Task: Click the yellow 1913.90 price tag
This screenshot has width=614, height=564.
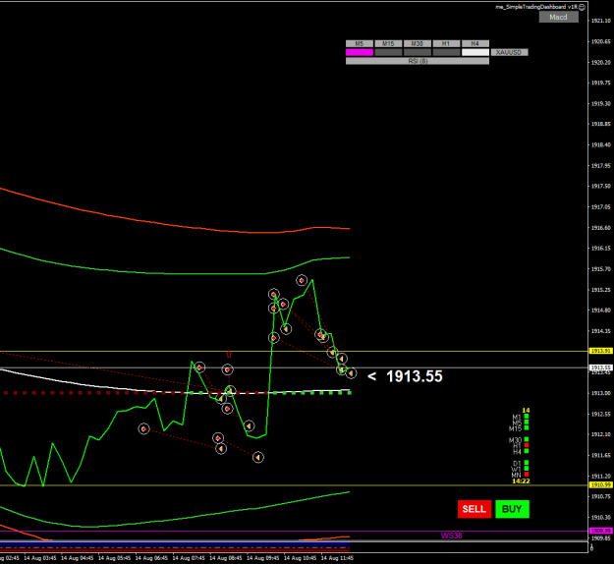Action: click(600, 351)
